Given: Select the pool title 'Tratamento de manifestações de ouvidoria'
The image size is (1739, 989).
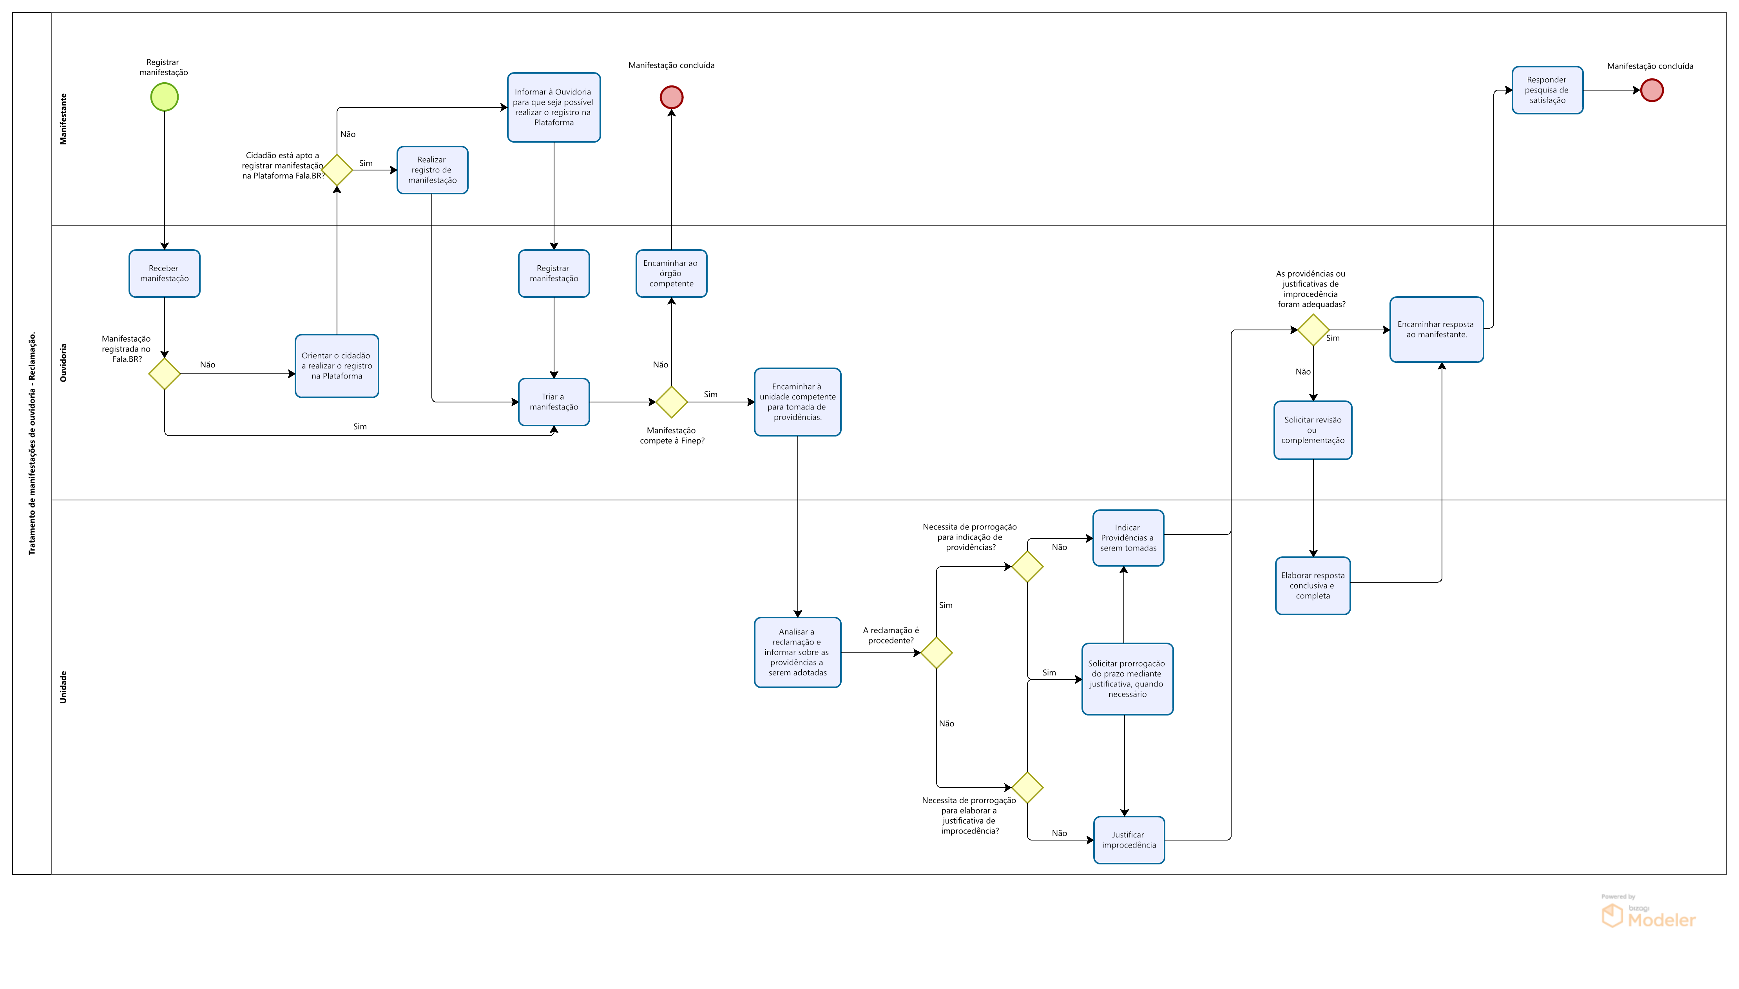Looking at the screenshot, I should coord(32,443).
